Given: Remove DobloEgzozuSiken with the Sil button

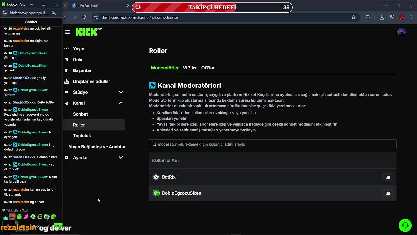Looking at the screenshot, I should 388,193.
